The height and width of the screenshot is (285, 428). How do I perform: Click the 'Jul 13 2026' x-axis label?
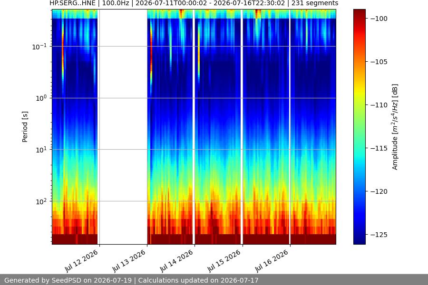[x=129, y=261]
